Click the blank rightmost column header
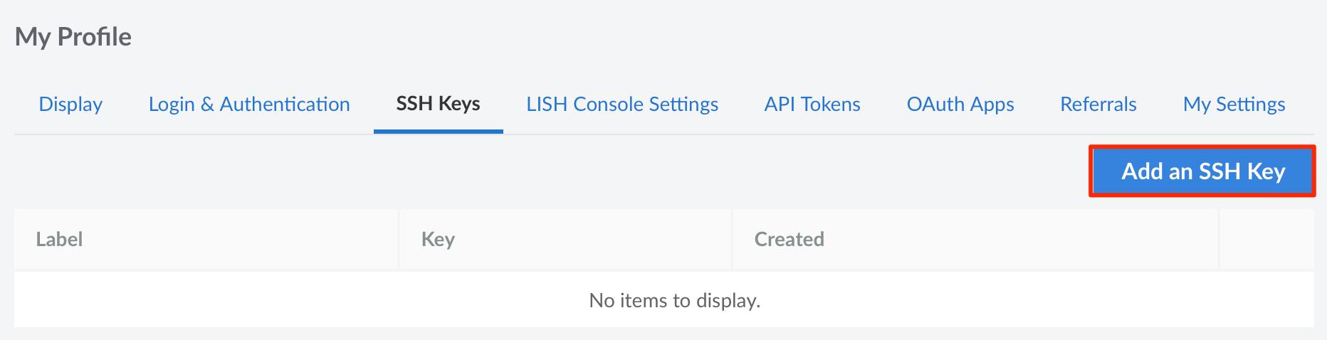Viewport: 1327px width, 340px height. pos(1266,240)
